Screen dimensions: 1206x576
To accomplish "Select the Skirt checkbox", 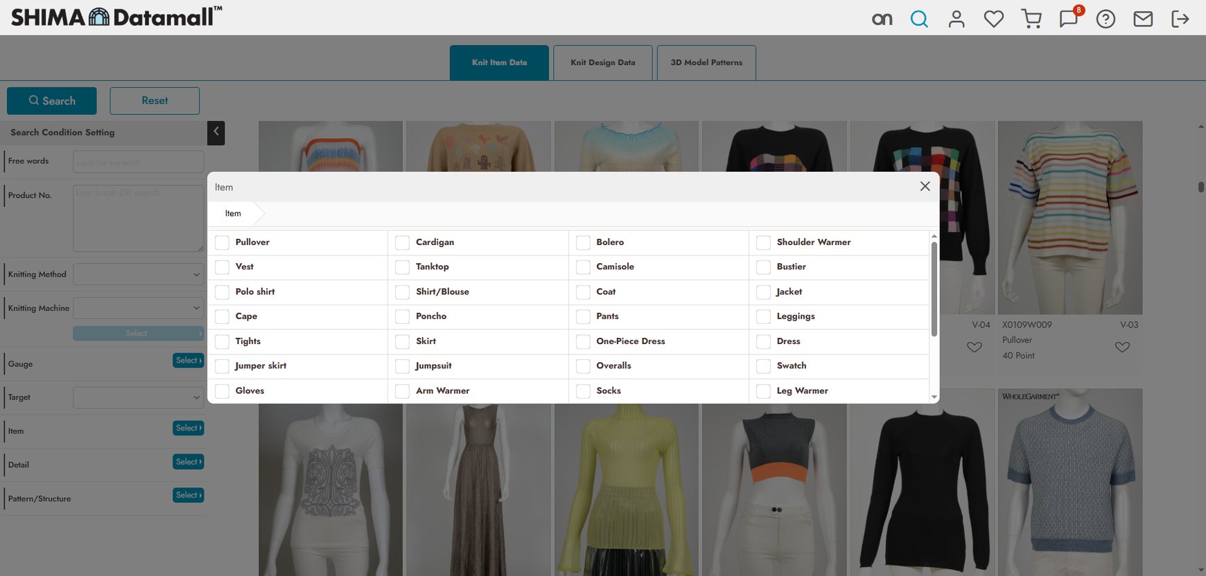I will [402, 341].
